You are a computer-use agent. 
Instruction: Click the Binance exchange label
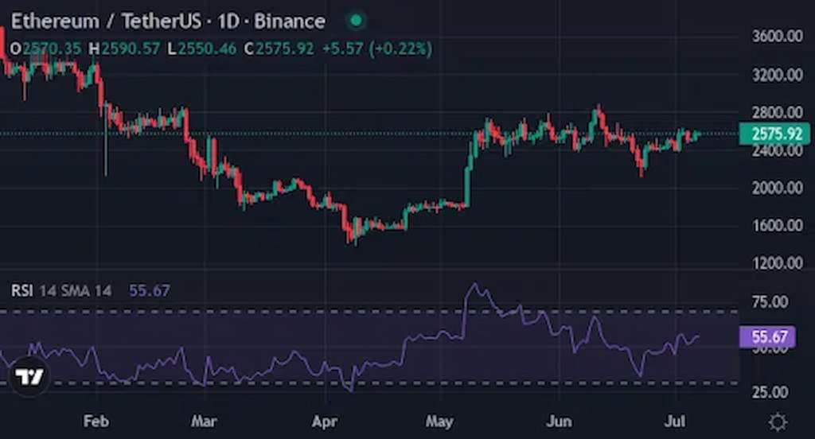coord(290,21)
